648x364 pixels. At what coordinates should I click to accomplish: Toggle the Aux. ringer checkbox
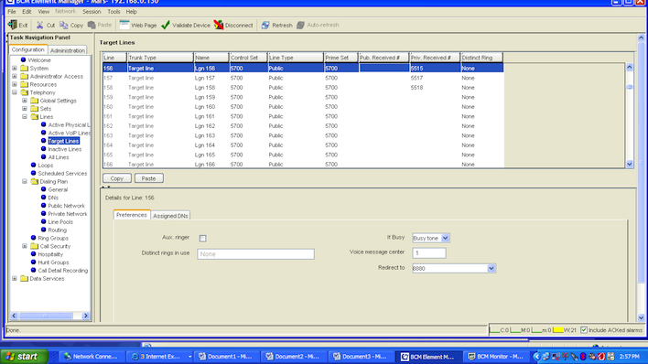pos(202,238)
